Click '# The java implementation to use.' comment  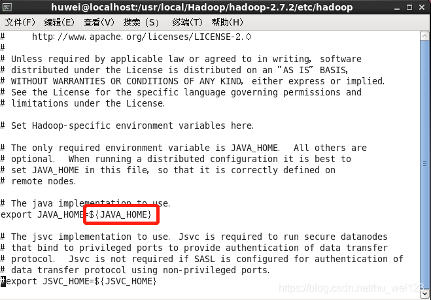(x=85, y=203)
